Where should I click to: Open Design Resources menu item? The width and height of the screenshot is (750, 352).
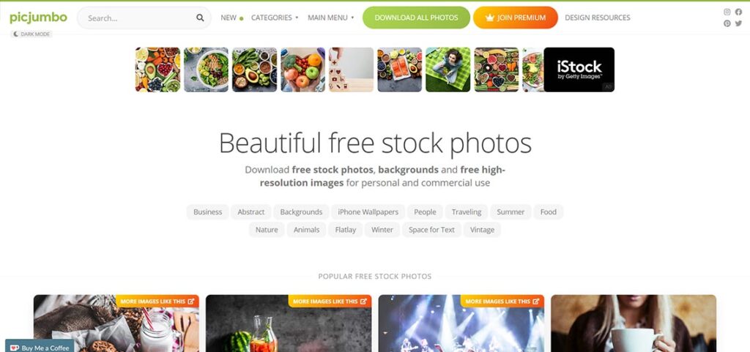click(598, 18)
